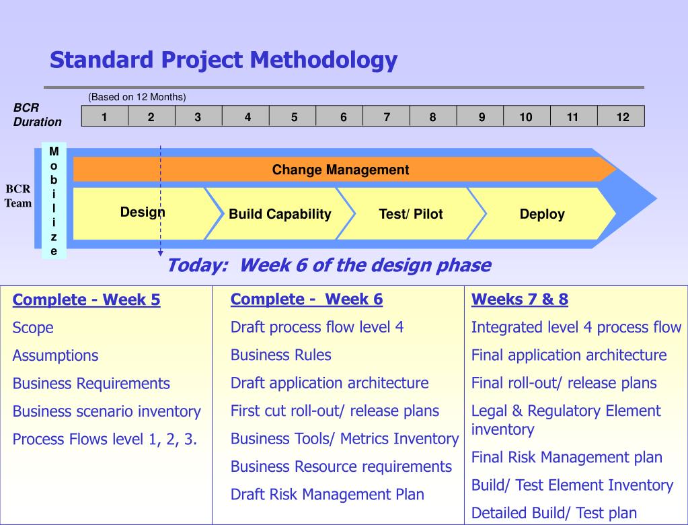Select the Business Requirements item
The height and width of the screenshot is (525, 688).
(x=91, y=383)
